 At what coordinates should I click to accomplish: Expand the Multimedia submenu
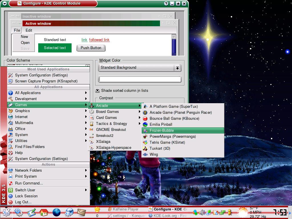tap(48, 123)
